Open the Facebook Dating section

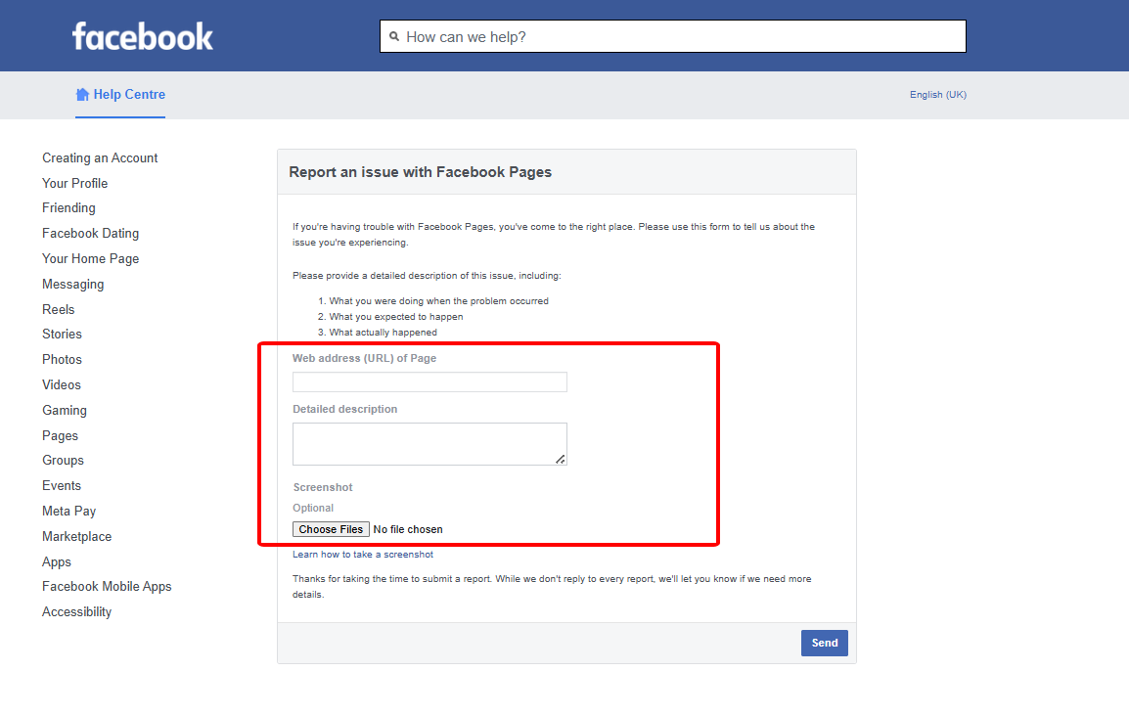click(90, 233)
